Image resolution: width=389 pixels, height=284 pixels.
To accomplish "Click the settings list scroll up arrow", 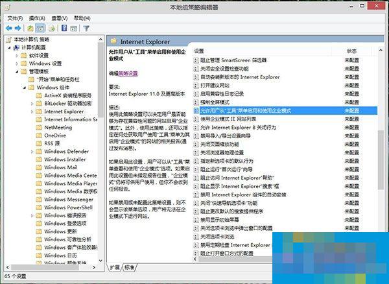I will click(381, 50).
